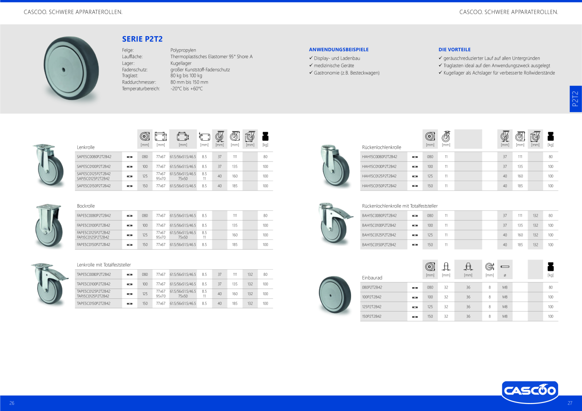Click article number FAPE5C0080P2T2B42

[x=94, y=215]
